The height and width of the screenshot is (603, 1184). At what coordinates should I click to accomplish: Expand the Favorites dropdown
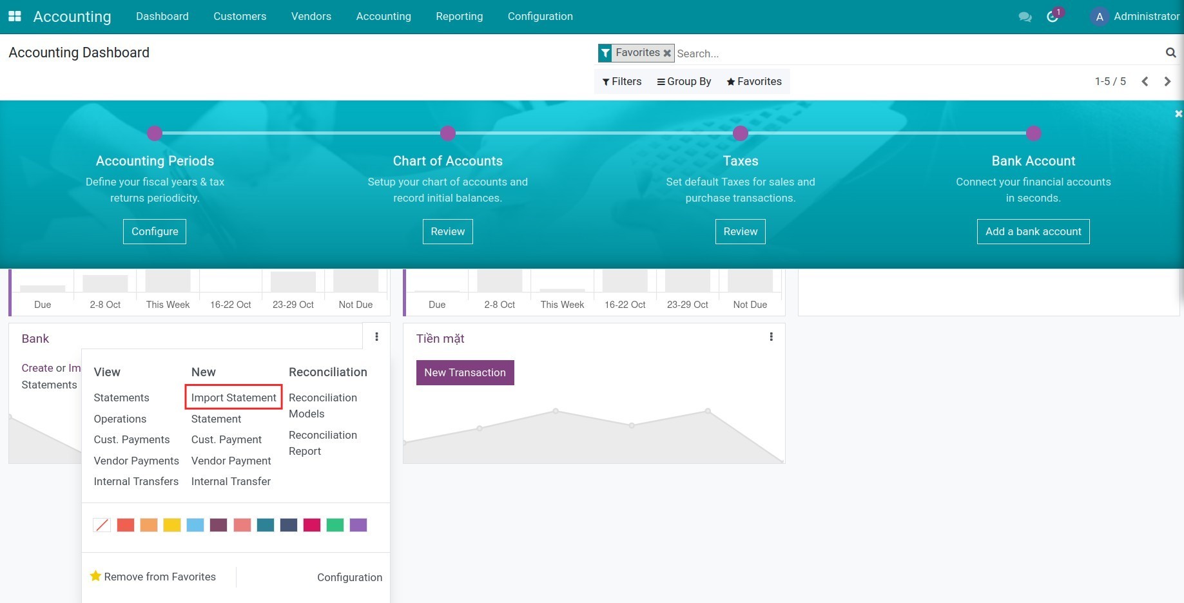tap(753, 81)
